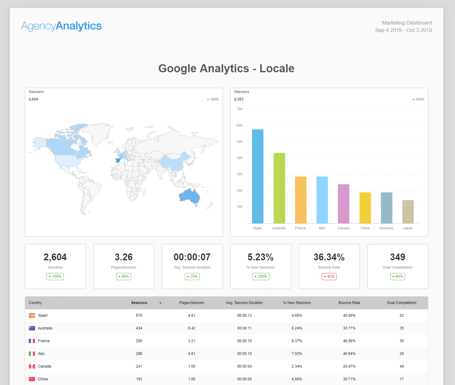Toggle sort arrow next to Sessions column
The image size is (455, 385).
(x=160, y=303)
